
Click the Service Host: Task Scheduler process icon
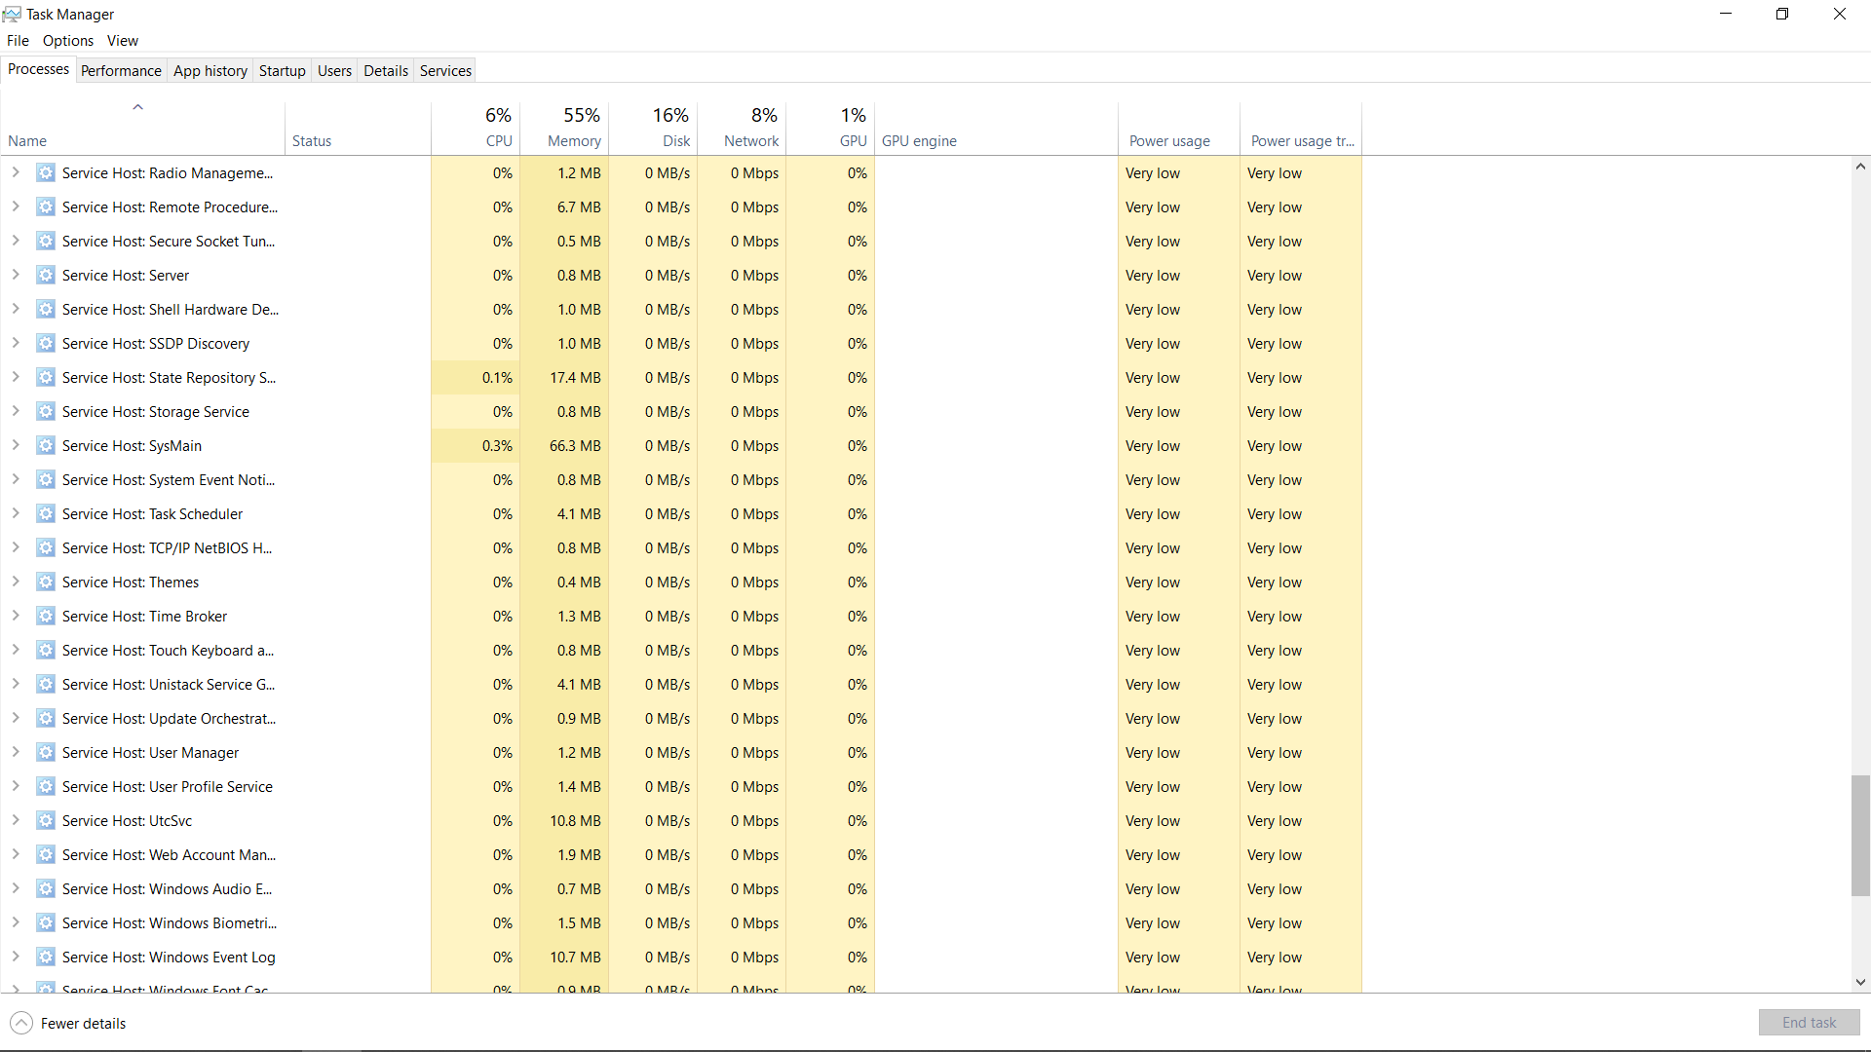[45, 514]
